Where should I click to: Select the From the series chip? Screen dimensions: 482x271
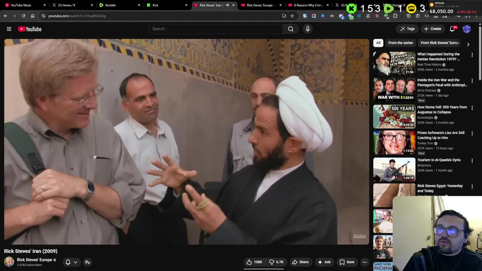401,43
